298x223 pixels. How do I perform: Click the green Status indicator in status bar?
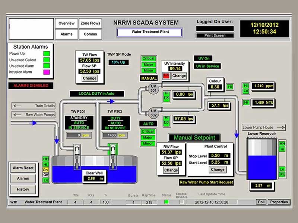coord(167,202)
